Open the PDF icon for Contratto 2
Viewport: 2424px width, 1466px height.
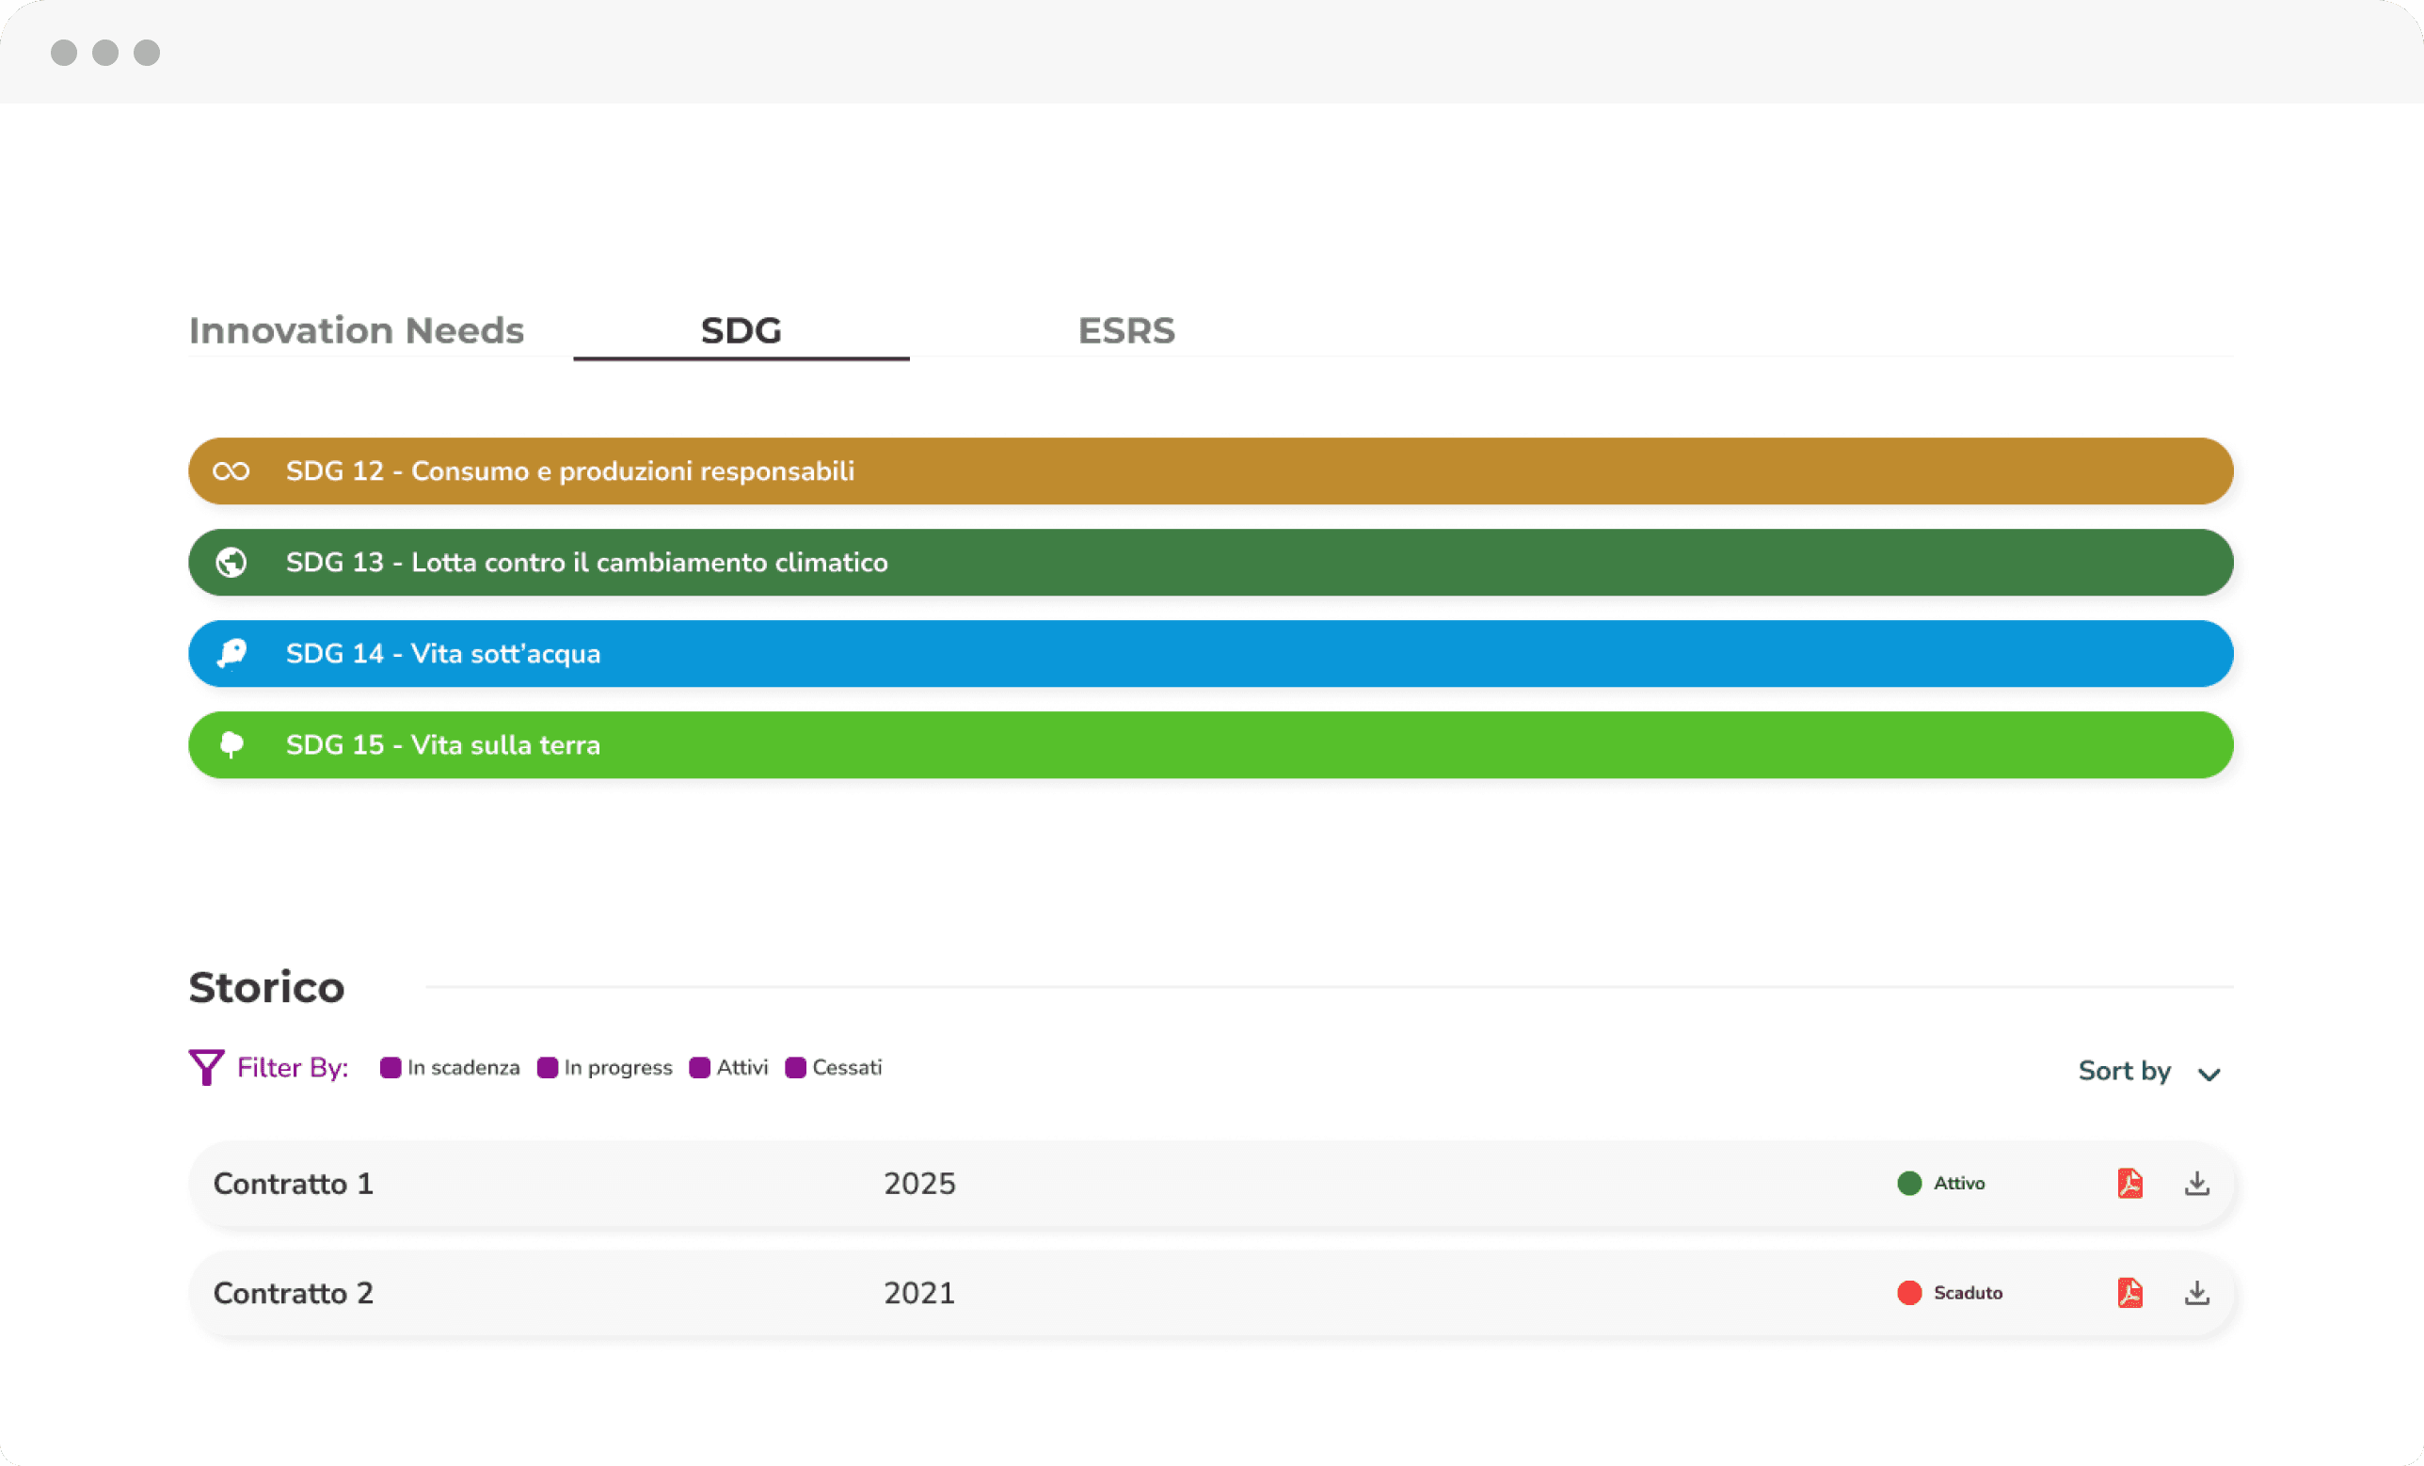2129,1292
